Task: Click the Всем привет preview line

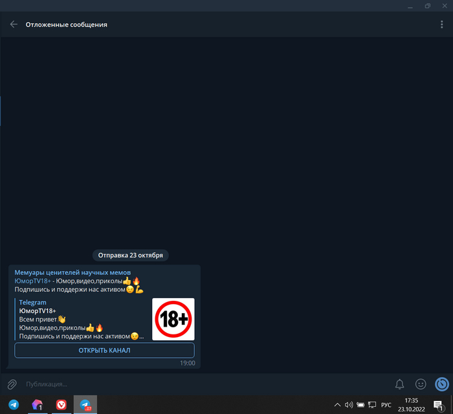Action: click(x=43, y=320)
